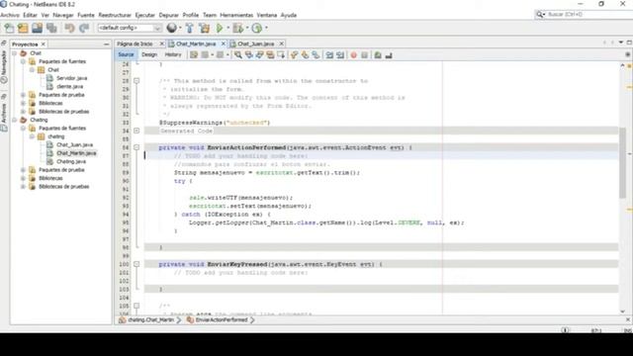Collapse the Chat project node
The width and height of the screenshot is (633, 356).
[15, 53]
